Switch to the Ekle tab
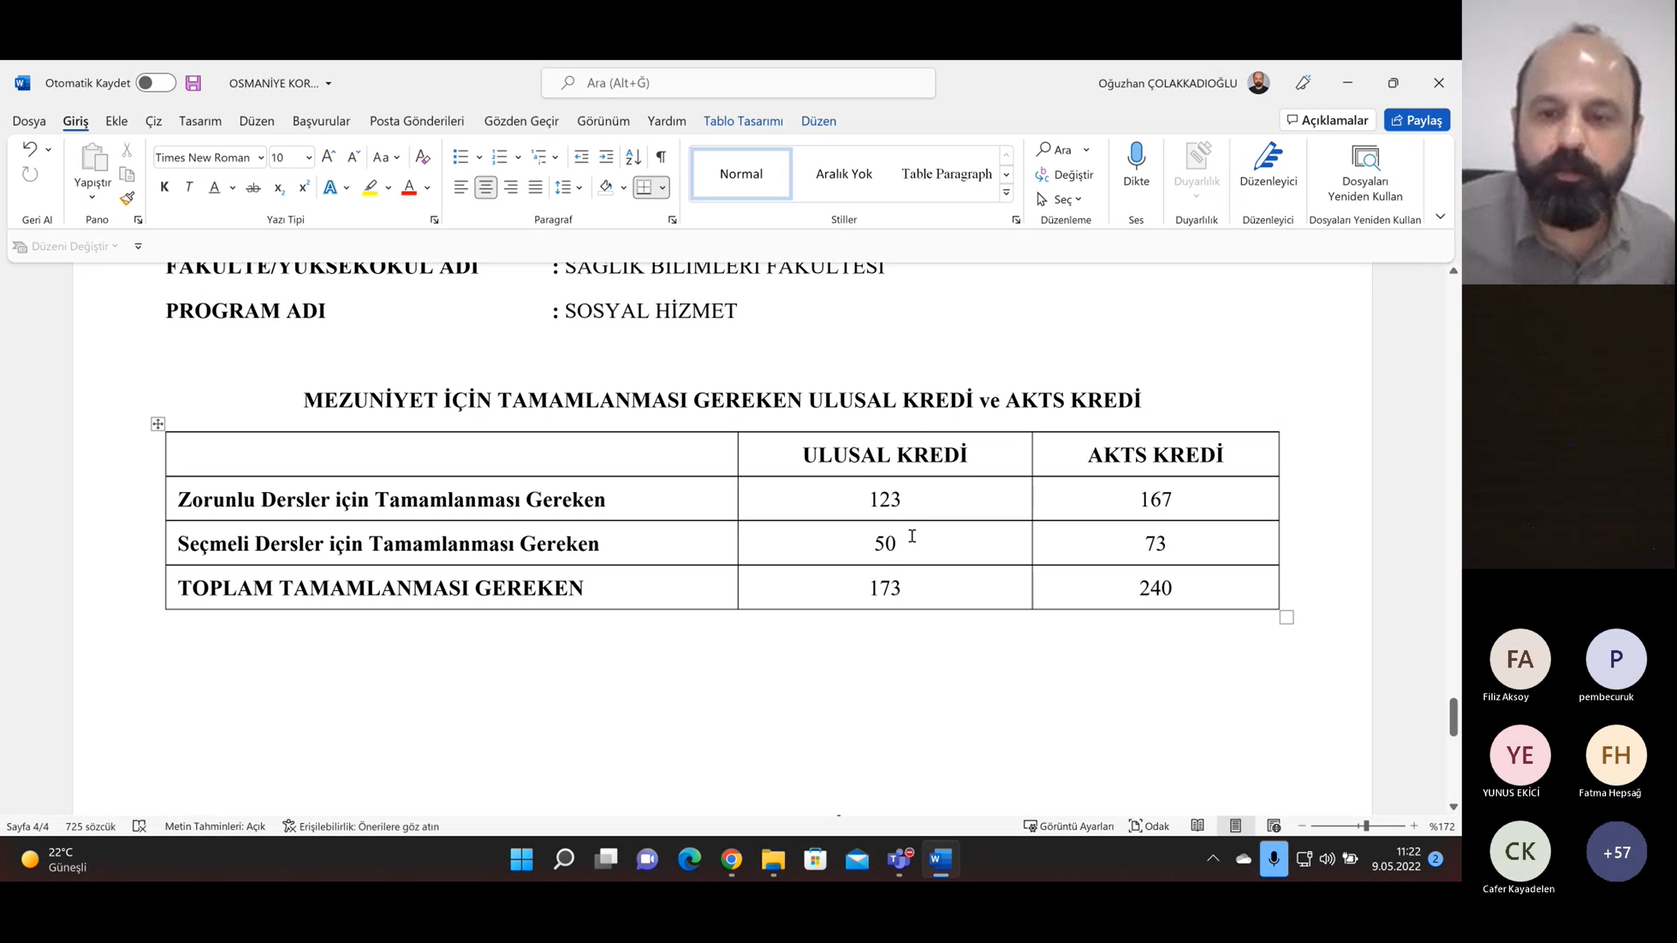Image resolution: width=1677 pixels, height=943 pixels. pyautogui.click(x=117, y=121)
